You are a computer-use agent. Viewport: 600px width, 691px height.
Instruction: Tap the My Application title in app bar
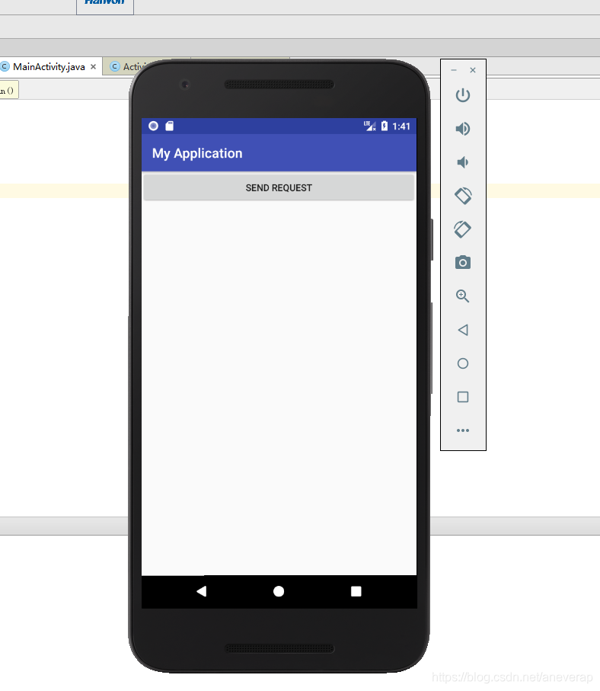tap(197, 153)
